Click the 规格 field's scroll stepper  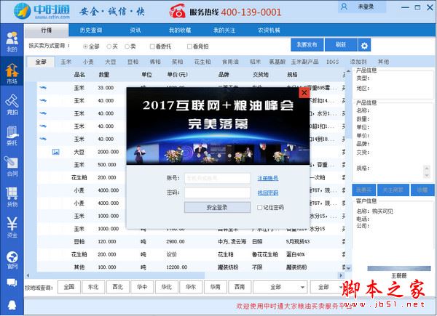click(426, 171)
